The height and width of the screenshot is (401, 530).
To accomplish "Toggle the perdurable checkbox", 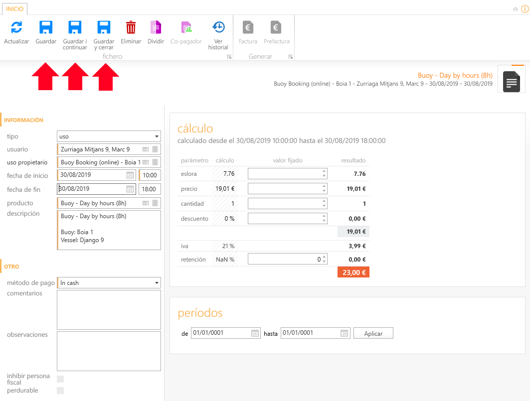I will pyautogui.click(x=60, y=391).
